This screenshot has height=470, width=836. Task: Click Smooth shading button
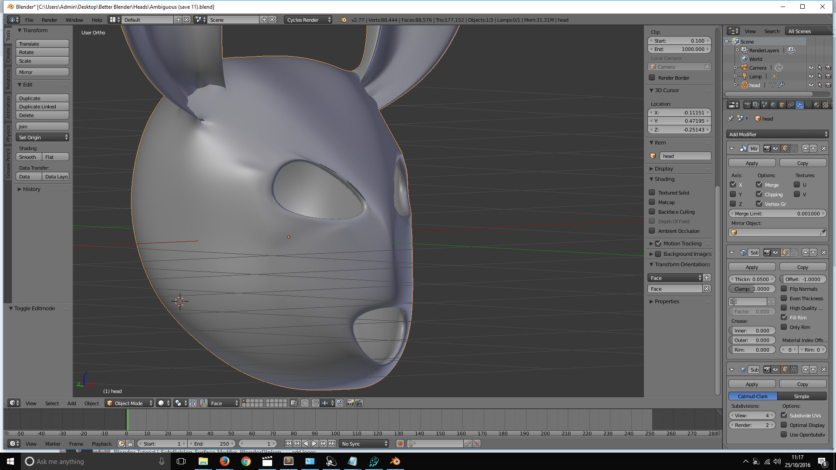click(x=29, y=157)
